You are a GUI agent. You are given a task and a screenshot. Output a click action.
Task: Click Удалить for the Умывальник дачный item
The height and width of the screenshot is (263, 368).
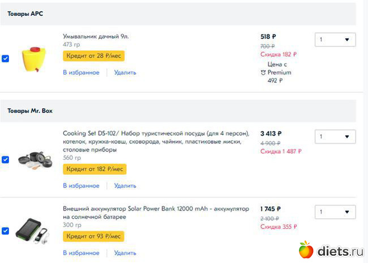[x=125, y=72]
